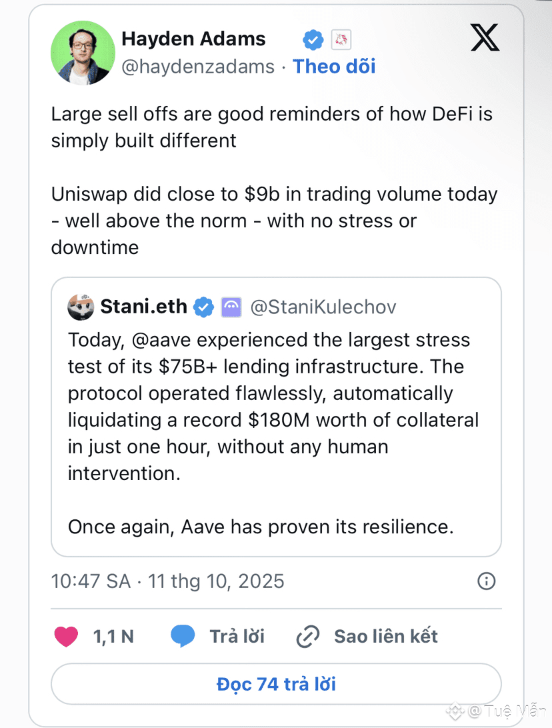Click the Stani.eth display name

[x=144, y=307]
